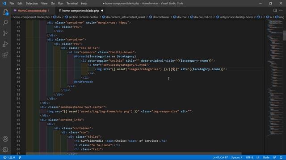Screen dimensions: 286x160
Task: Change encoding via UTF-8 status item
Action: tap(249, 157)
